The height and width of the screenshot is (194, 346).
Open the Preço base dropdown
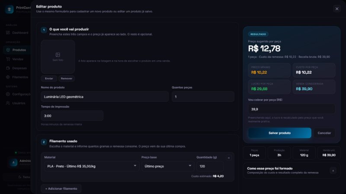167,166
